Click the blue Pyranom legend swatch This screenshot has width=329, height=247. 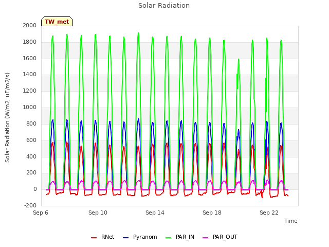pyautogui.click(x=125, y=238)
